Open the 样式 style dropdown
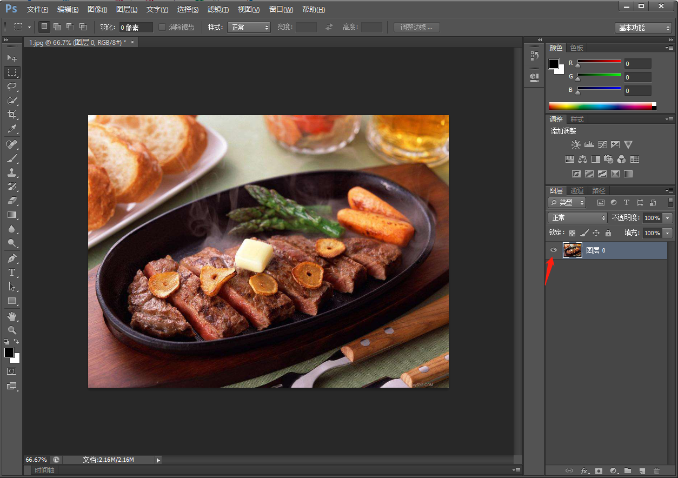 [249, 27]
